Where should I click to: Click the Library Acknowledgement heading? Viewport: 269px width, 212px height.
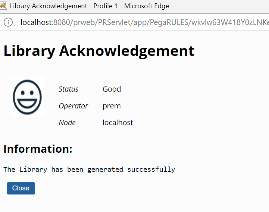pyautogui.click(x=99, y=51)
